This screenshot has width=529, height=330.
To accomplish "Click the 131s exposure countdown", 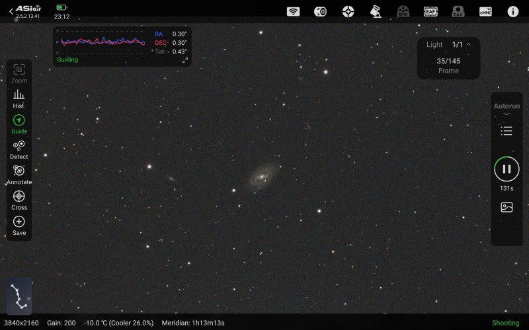I will [507, 188].
